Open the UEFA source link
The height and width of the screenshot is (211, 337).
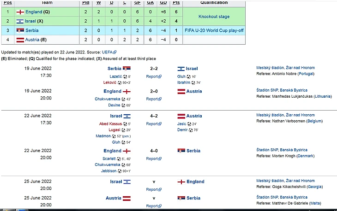coord(107,53)
